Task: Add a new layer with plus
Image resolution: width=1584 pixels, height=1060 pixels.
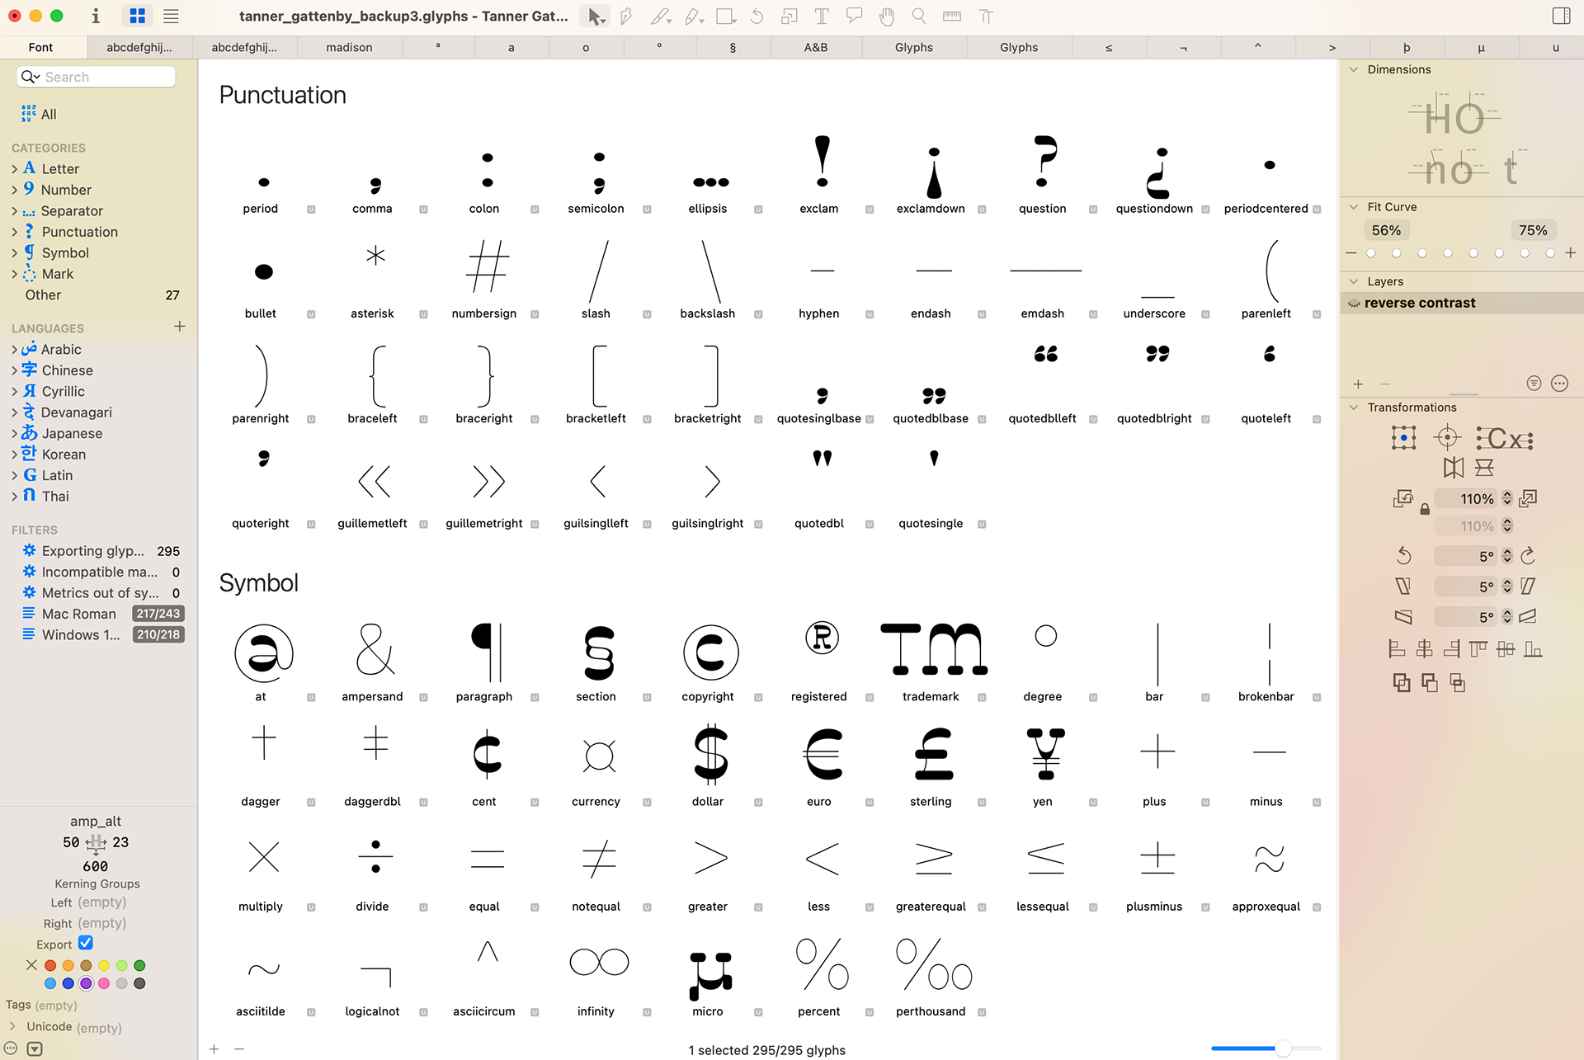Action: coord(1358,384)
